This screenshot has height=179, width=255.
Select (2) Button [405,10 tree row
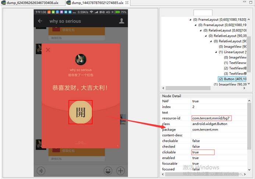pyautogui.click(x=232, y=79)
